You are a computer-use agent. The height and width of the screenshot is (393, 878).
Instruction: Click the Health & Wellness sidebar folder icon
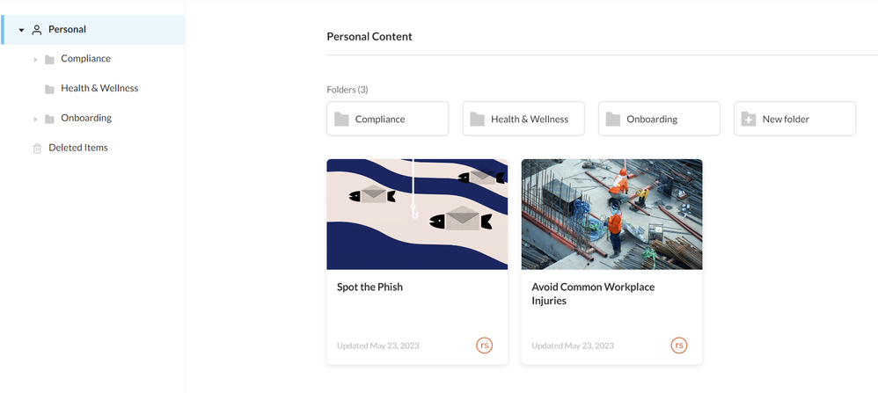click(x=49, y=89)
